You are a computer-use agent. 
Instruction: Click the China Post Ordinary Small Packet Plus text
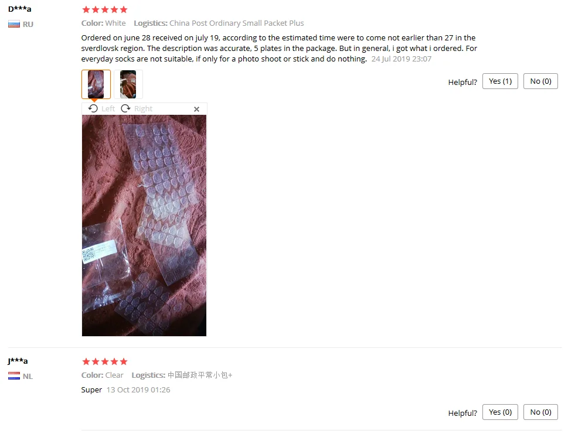[237, 23]
